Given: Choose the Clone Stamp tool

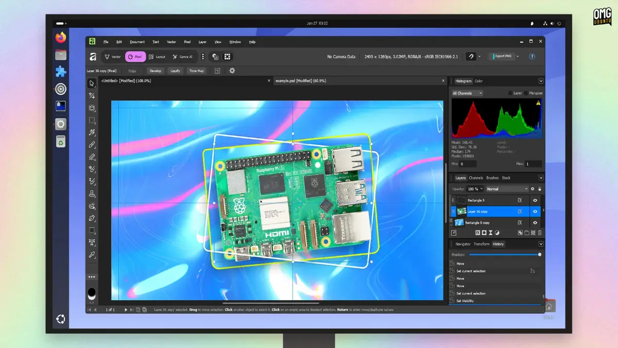Looking at the screenshot, I should 92,194.
